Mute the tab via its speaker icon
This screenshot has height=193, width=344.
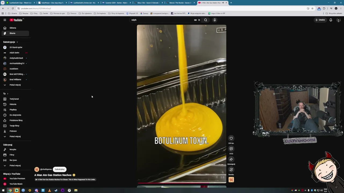click(x=223, y=3)
